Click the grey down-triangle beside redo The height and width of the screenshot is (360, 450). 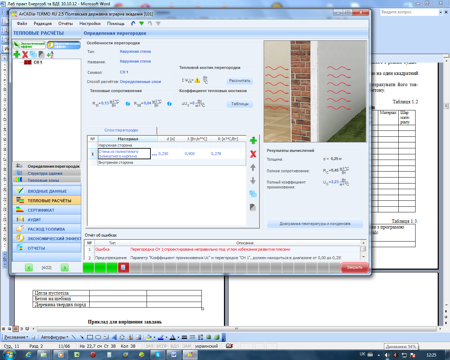(x=158, y=24)
